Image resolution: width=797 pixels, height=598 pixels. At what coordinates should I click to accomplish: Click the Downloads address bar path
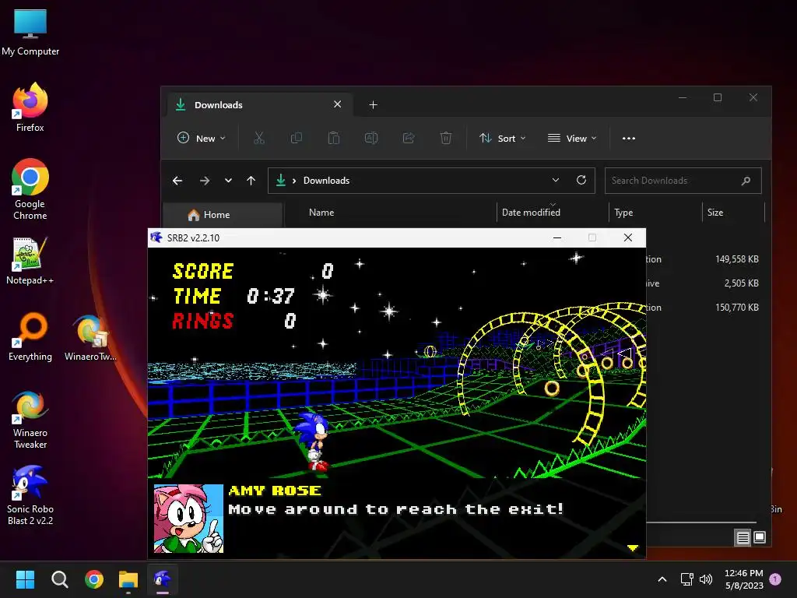coord(326,181)
